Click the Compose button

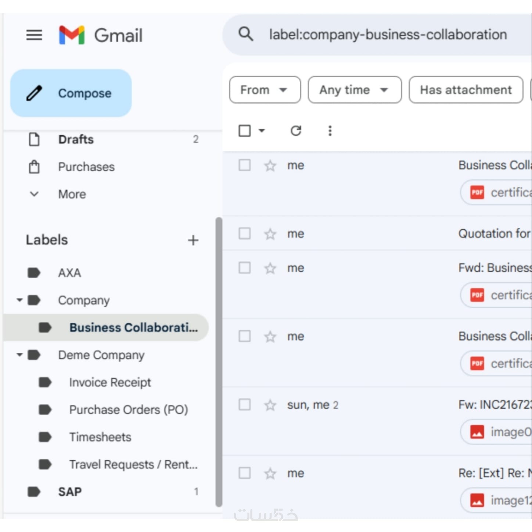(71, 93)
